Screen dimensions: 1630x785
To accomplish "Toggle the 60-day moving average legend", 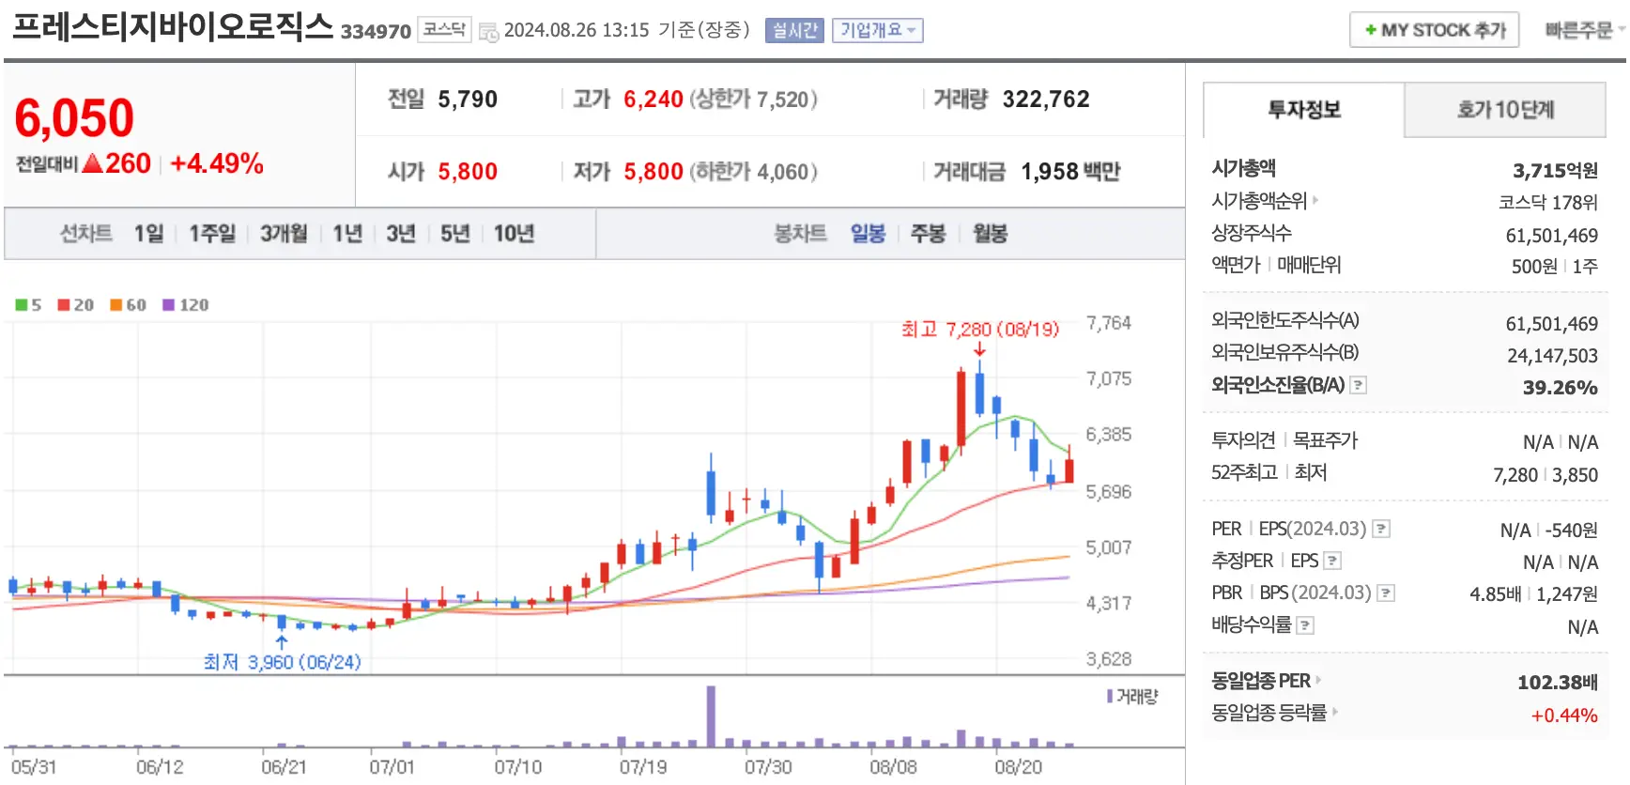I will click(129, 304).
